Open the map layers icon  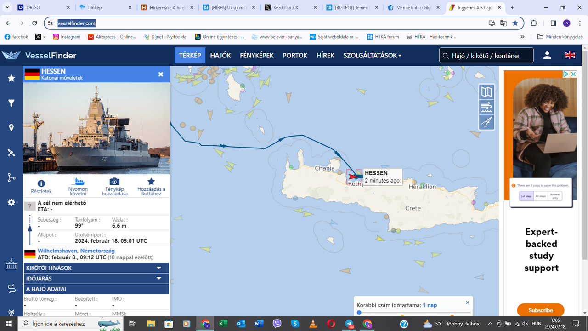pyautogui.click(x=486, y=92)
